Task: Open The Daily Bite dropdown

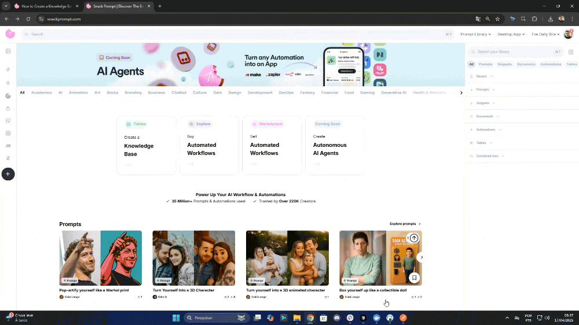Action: click(545, 34)
